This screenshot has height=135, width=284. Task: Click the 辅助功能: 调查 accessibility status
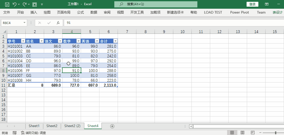(x=34, y=133)
